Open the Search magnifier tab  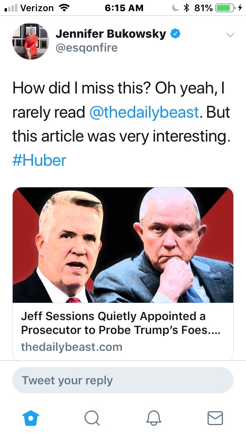pos(91,418)
